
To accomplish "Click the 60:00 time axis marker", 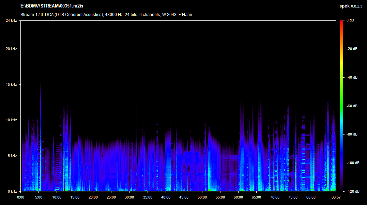I will click(x=239, y=197).
